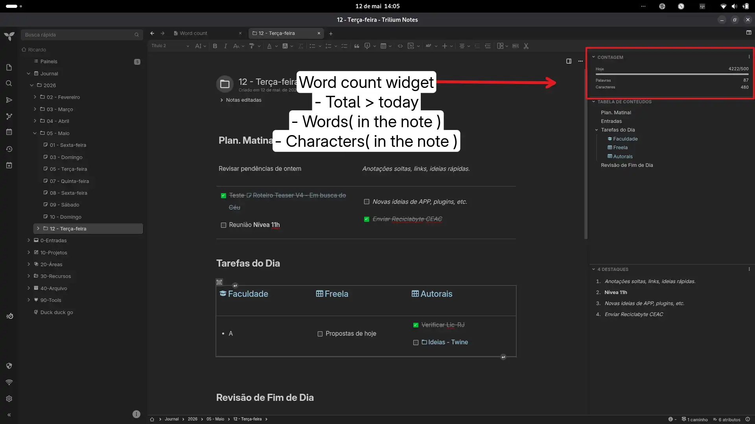755x424 pixels.
Task: Jump to 'Plan. Matinal' in table of contents
Action: click(x=616, y=113)
